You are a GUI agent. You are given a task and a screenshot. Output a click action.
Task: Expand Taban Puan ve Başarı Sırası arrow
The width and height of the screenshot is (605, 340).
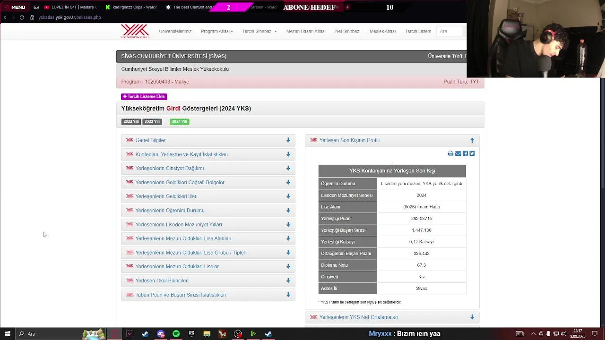pyautogui.click(x=288, y=295)
